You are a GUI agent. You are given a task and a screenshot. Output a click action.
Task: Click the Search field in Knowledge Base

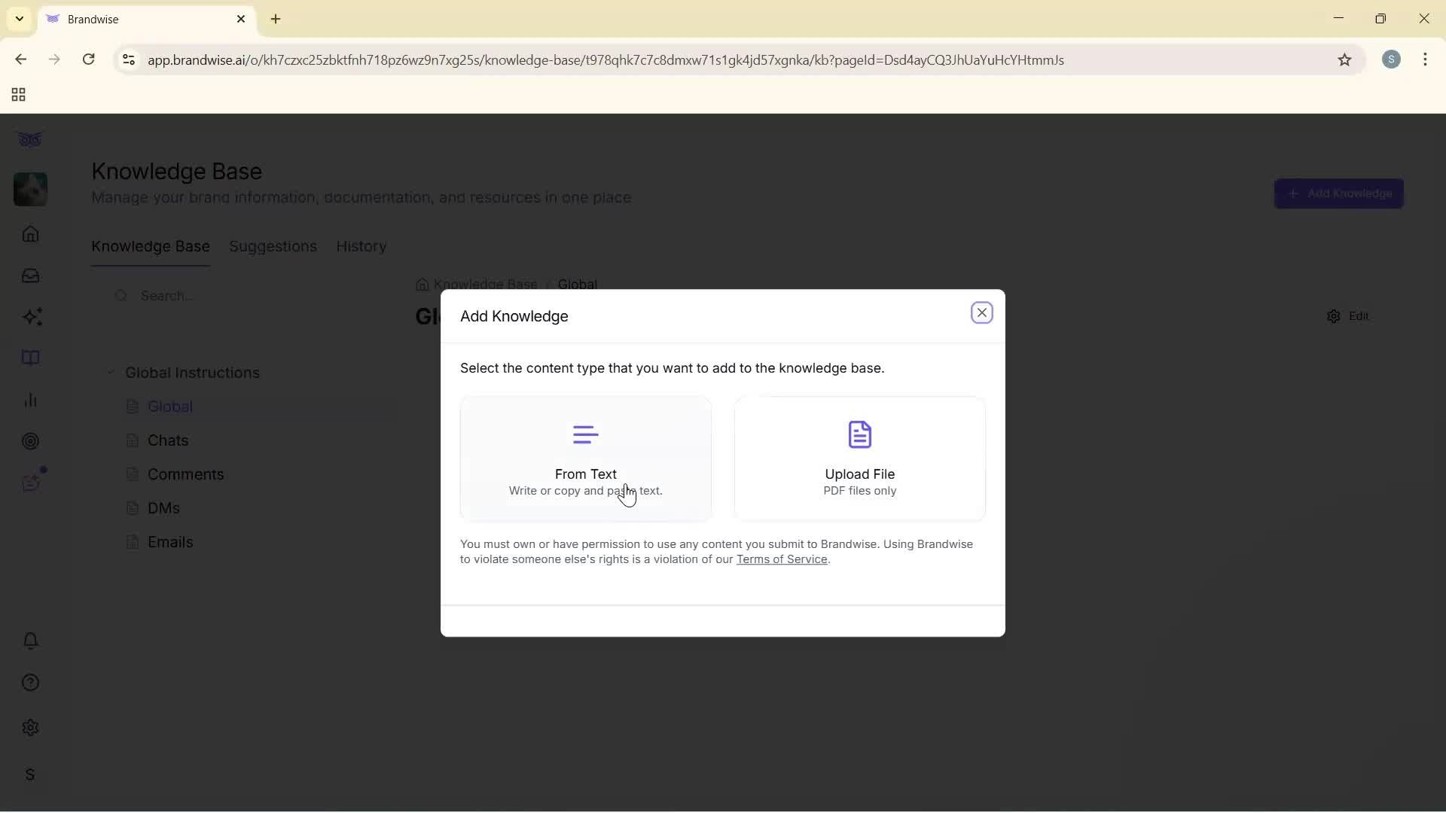tap(173, 296)
